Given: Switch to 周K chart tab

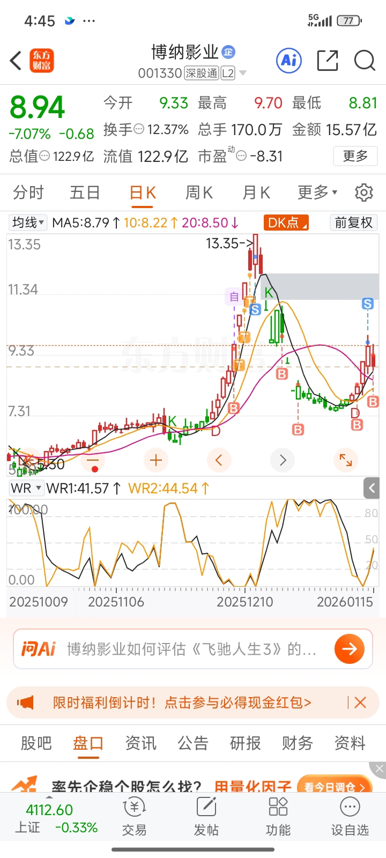Looking at the screenshot, I should point(199,192).
